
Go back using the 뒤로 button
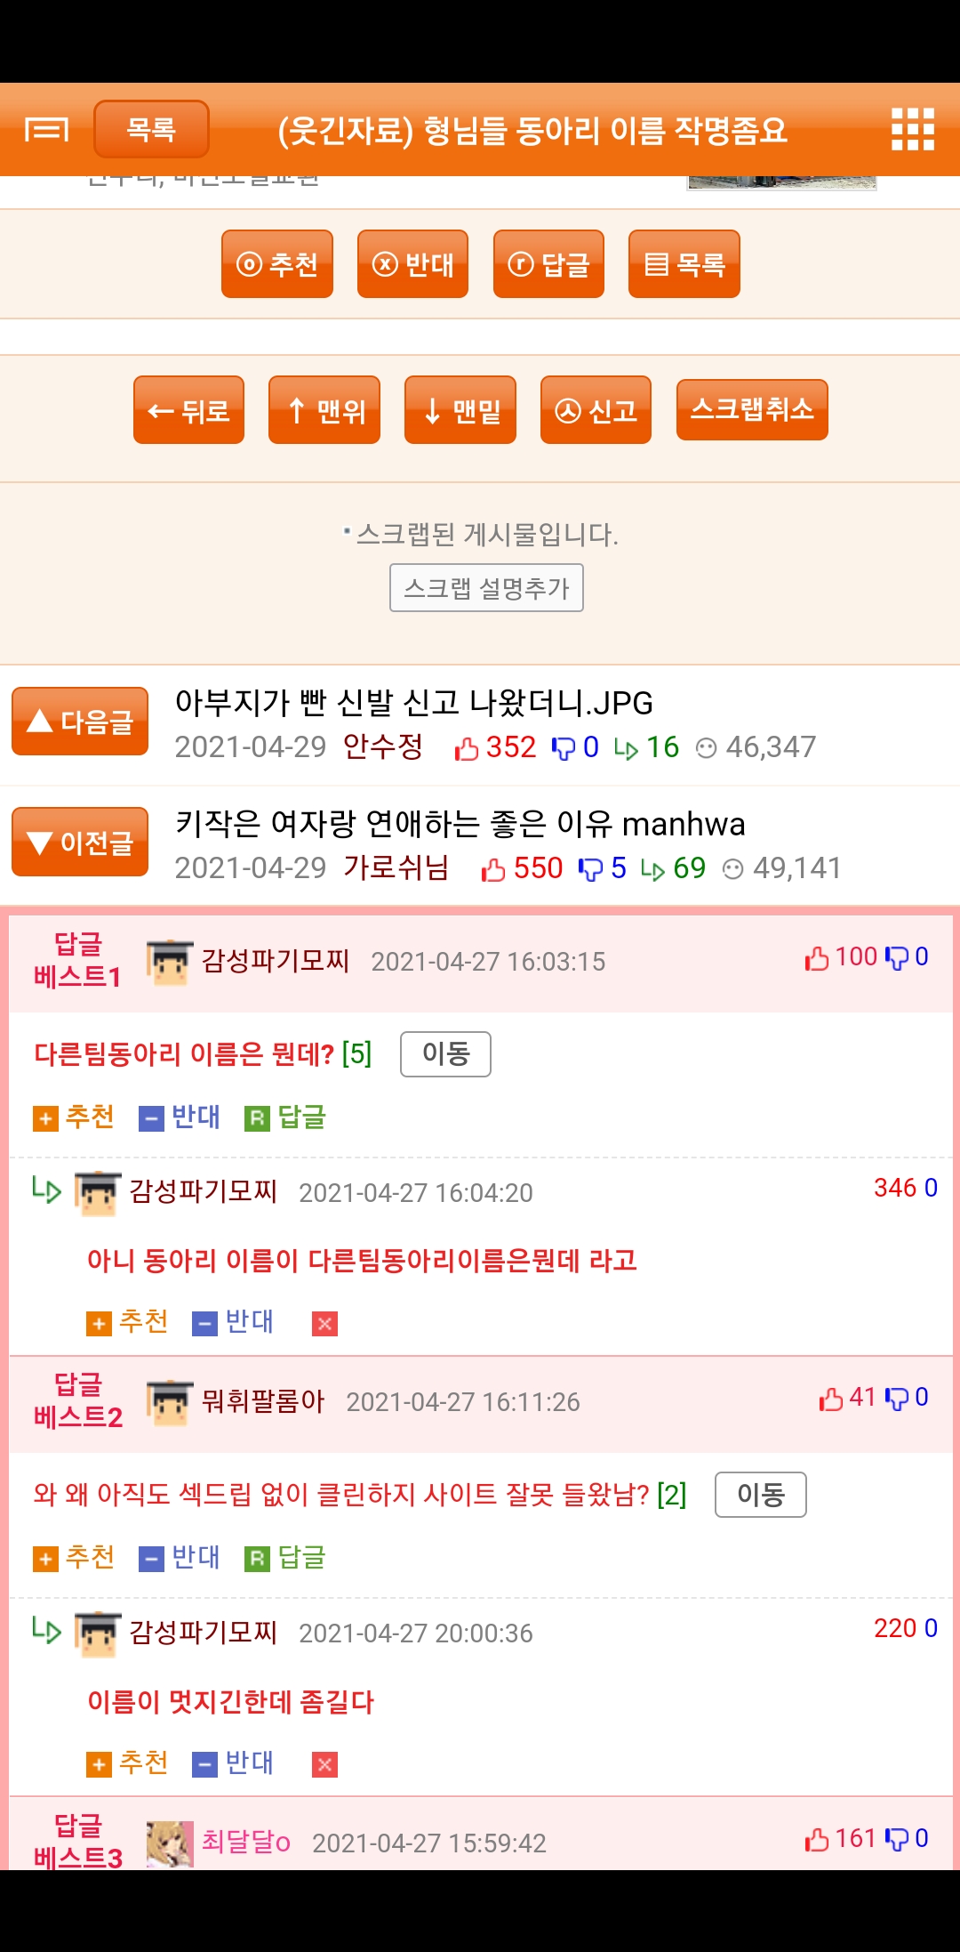tap(188, 410)
